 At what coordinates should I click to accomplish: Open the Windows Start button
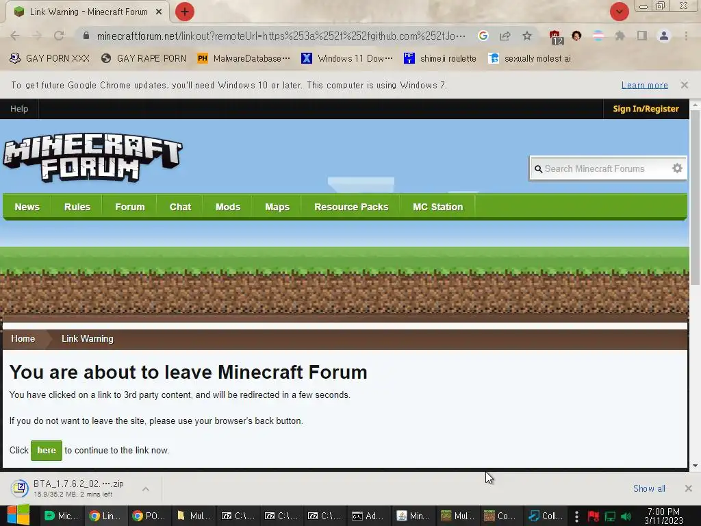(x=18, y=515)
